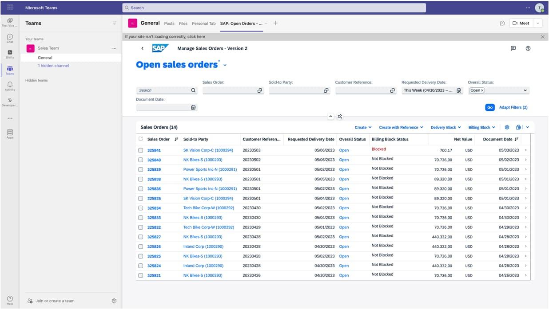Open Customer Reference value help icon
Image resolution: width=549 pixels, height=309 pixels.
[393, 90]
